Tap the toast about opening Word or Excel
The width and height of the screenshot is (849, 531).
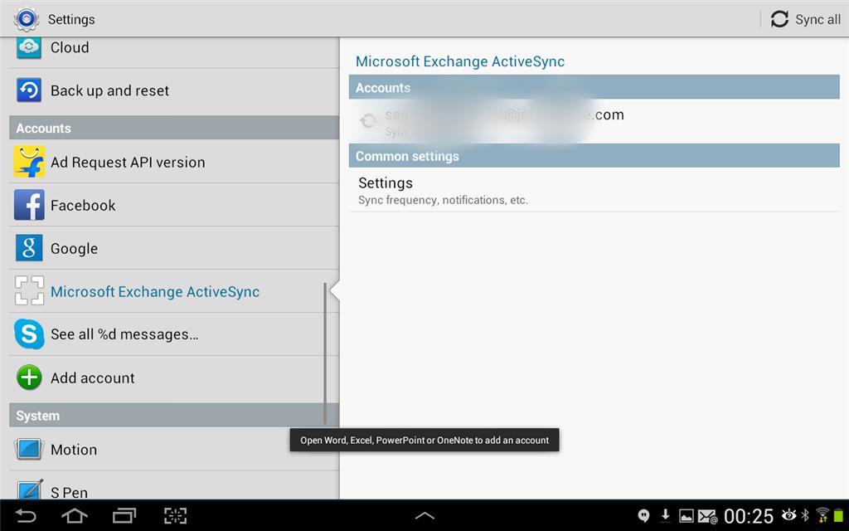[424, 440]
